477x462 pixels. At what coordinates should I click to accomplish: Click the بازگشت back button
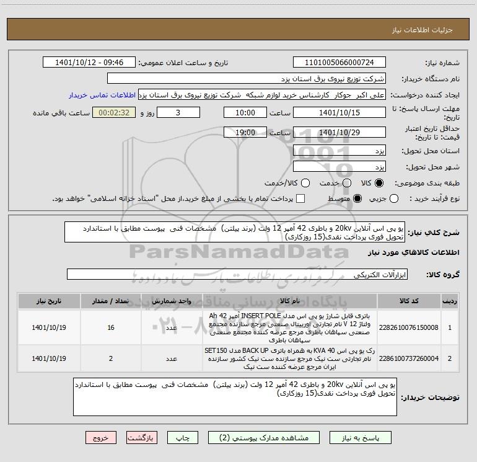pos(142,438)
